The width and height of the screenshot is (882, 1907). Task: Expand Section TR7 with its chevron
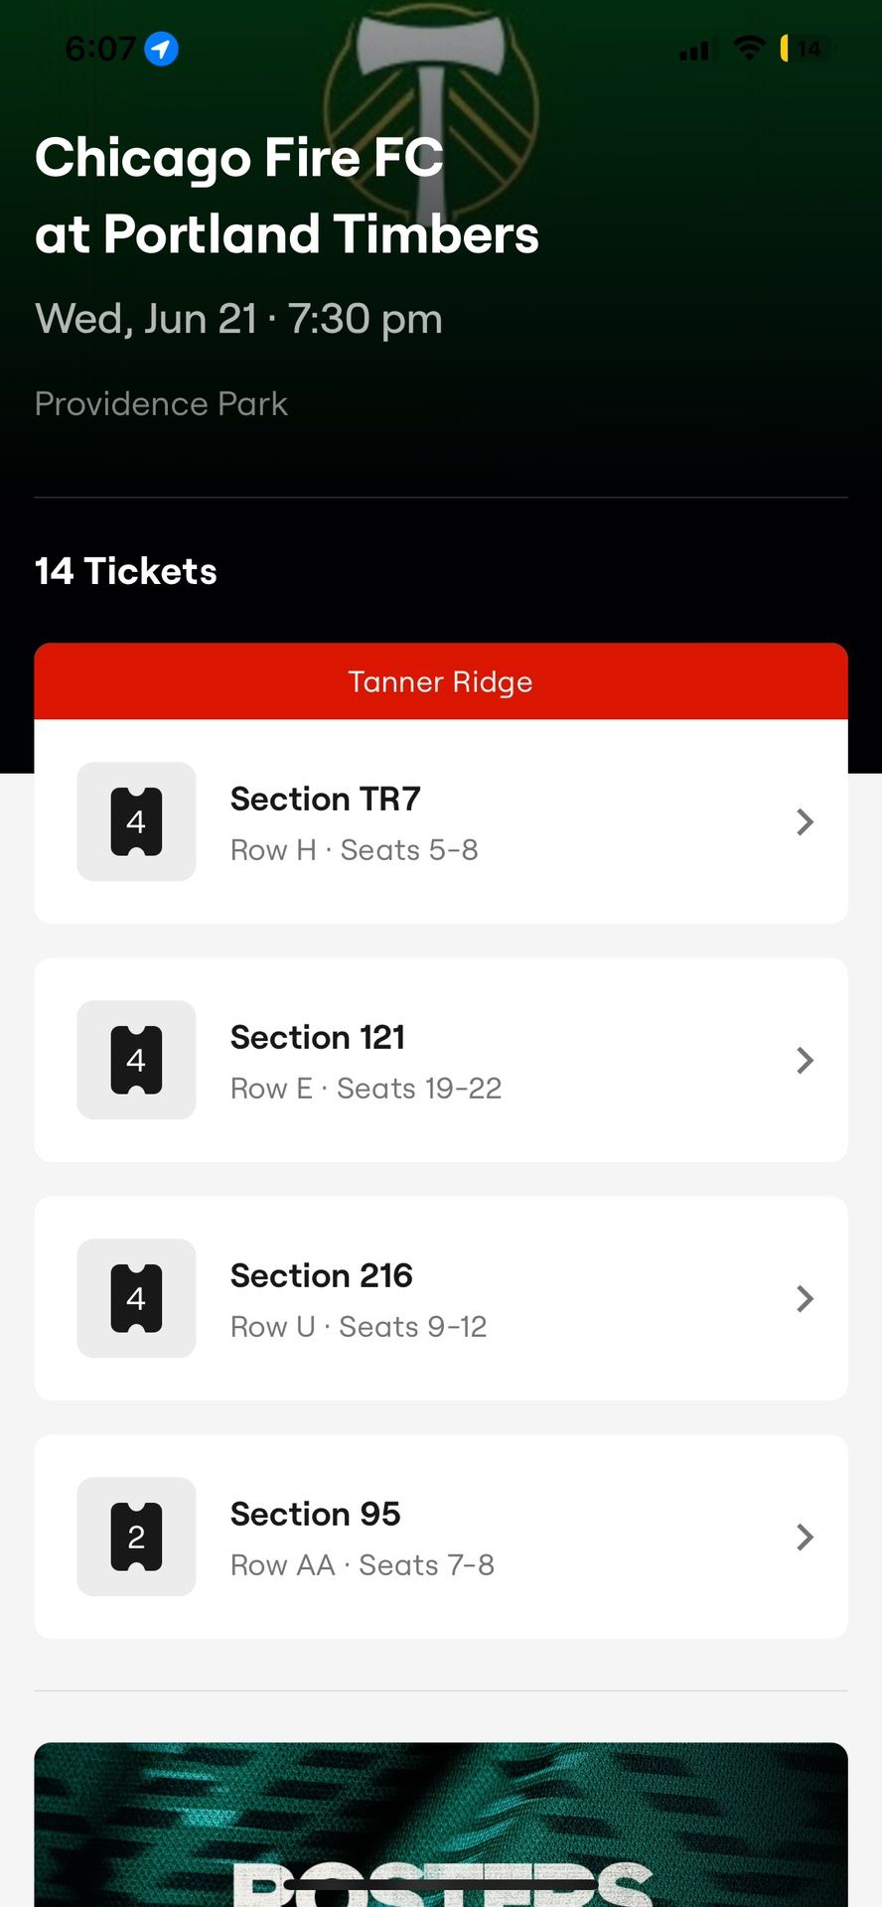(806, 821)
